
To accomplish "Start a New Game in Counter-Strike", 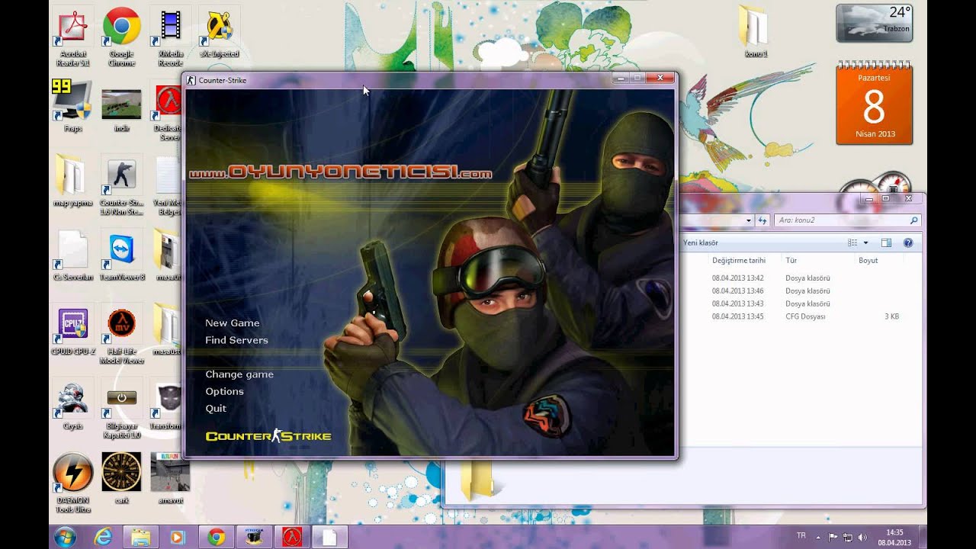I will click(x=233, y=323).
